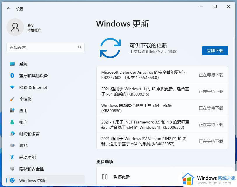
Task: Click the large blue update sync icon
Action: click(x=110, y=48)
